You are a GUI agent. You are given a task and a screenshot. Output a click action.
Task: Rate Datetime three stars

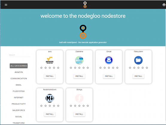79,68
